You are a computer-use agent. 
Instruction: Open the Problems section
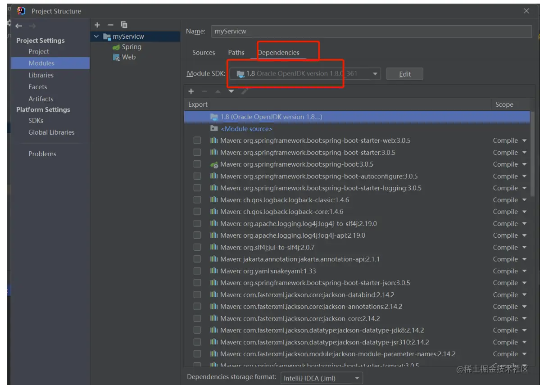pos(42,154)
